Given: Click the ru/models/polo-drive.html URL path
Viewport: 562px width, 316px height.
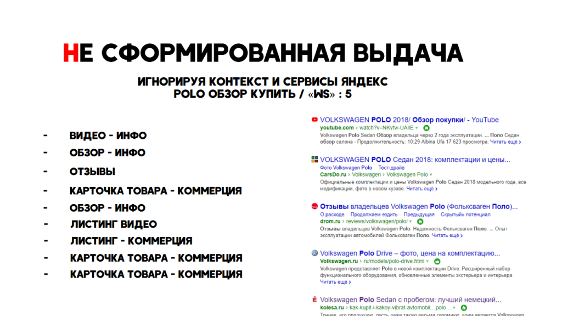Looking at the screenshot, I should pos(394,262).
